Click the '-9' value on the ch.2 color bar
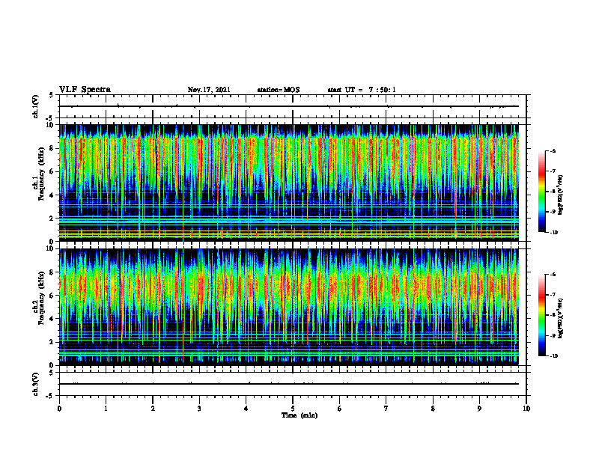The image size is (593, 458). (x=553, y=335)
